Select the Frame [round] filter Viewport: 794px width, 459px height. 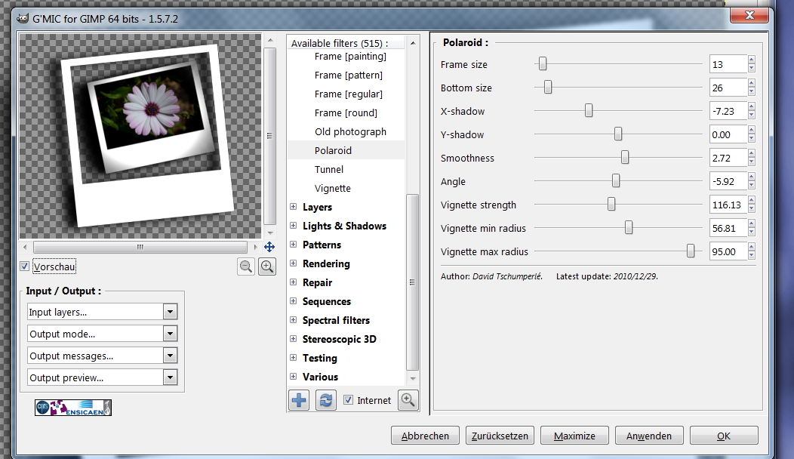point(346,112)
